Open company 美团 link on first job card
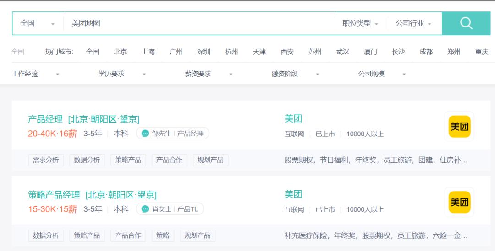This screenshot has height=251, width=495. point(293,119)
